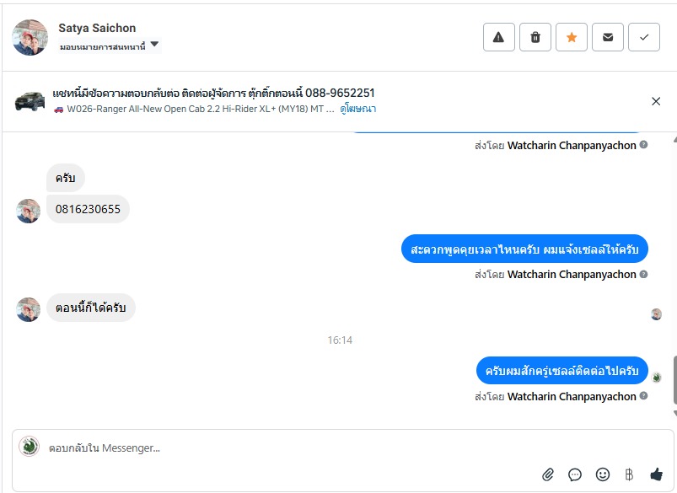The height and width of the screenshot is (493, 677).
Task: Click the dropdown arrow beside assignment label
Action: pos(154,45)
